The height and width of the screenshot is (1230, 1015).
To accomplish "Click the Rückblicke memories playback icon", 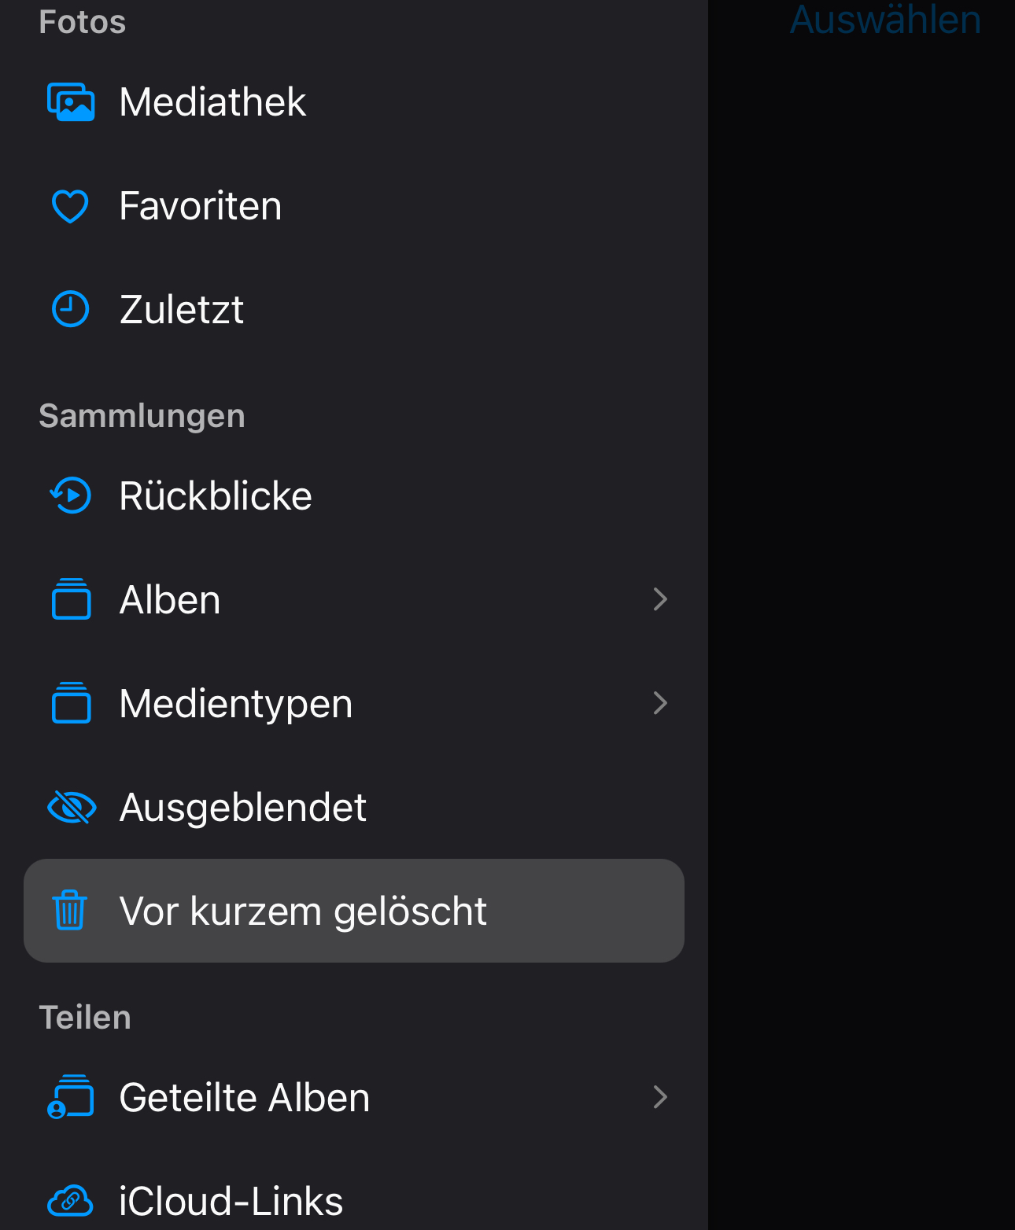I will pyautogui.click(x=71, y=495).
